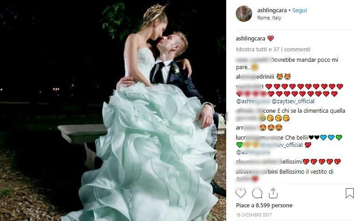Click the ashlingcara caption username
The height and width of the screenshot is (221, 355).
coord(250,39)
